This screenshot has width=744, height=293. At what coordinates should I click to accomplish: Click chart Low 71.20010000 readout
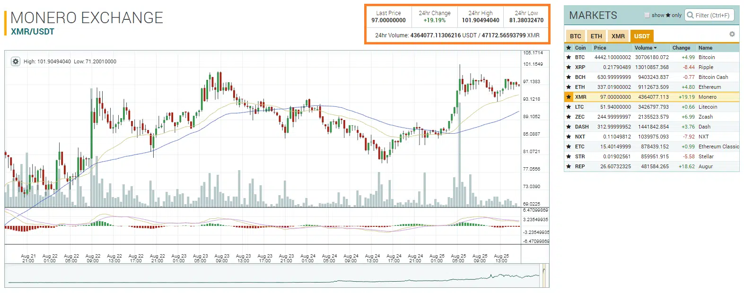[x=95, y=61]
